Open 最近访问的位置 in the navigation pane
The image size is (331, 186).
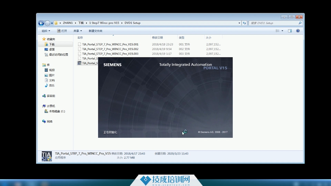(59, 55)
